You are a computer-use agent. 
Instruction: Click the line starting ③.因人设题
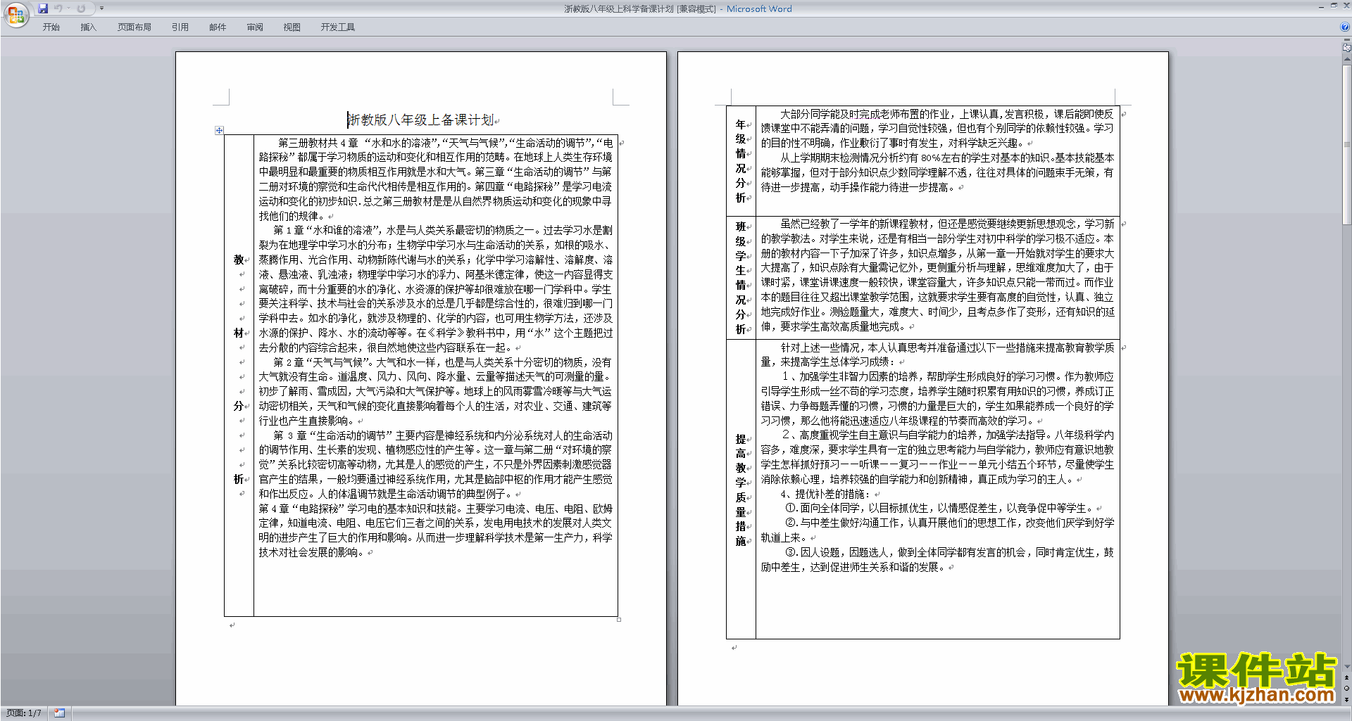click(937, 559)
